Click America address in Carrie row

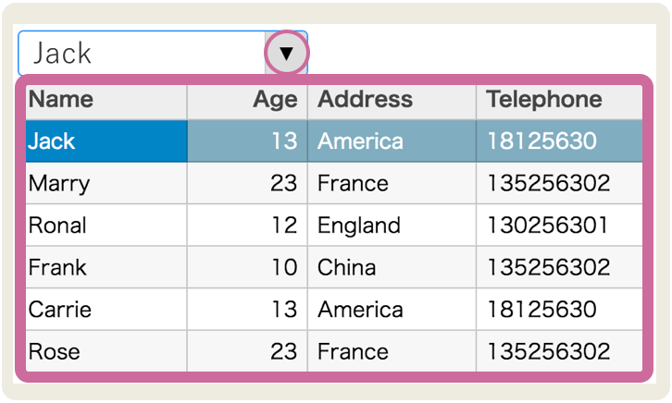point(392,309)
